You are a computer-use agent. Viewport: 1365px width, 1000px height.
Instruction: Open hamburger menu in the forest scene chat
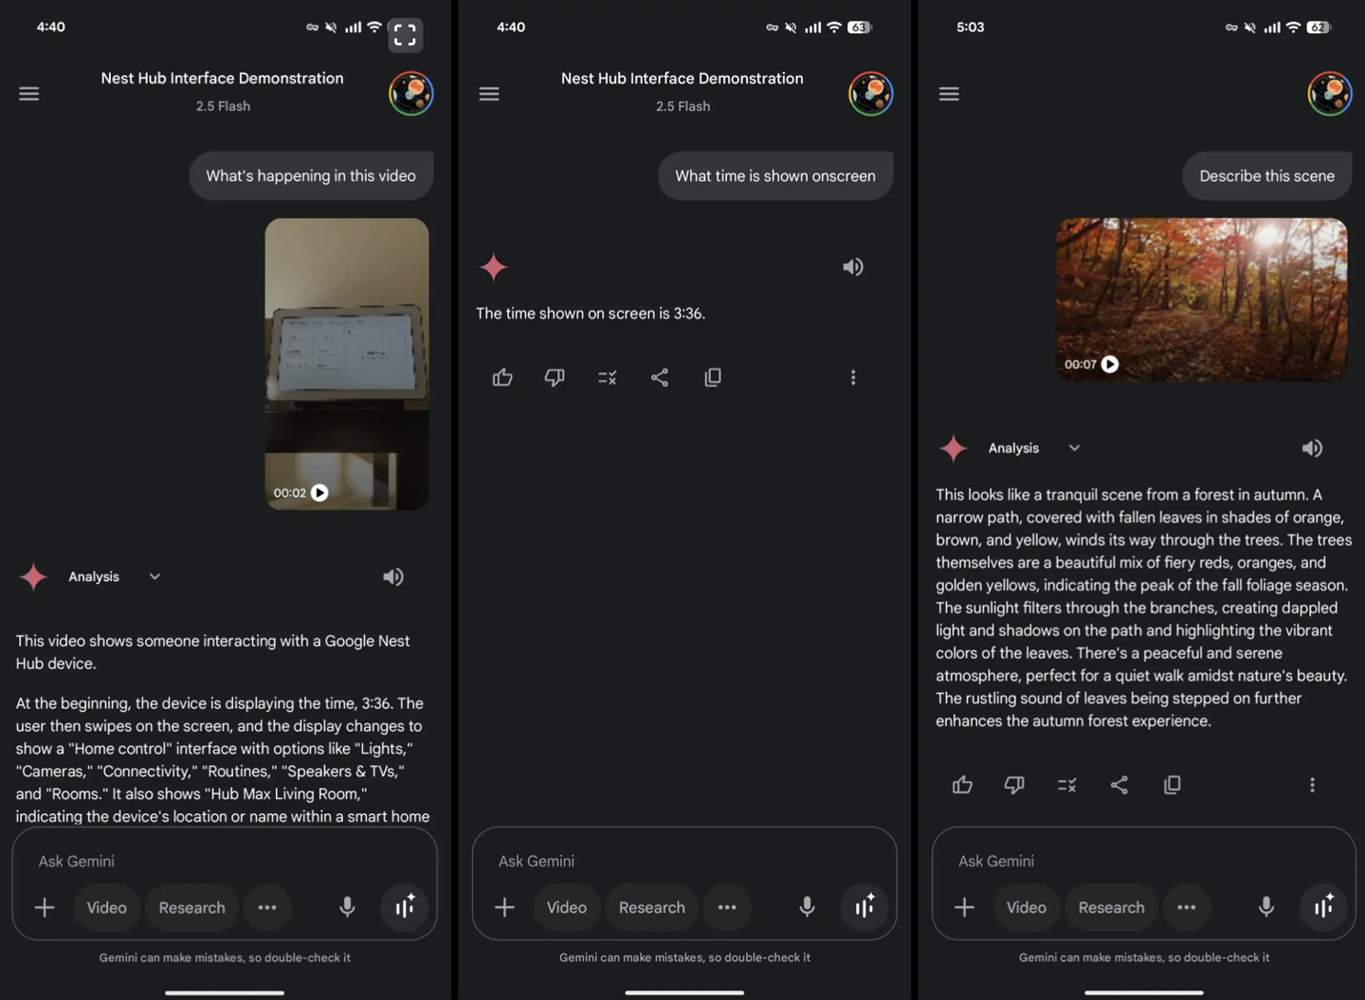coord(949,94)
